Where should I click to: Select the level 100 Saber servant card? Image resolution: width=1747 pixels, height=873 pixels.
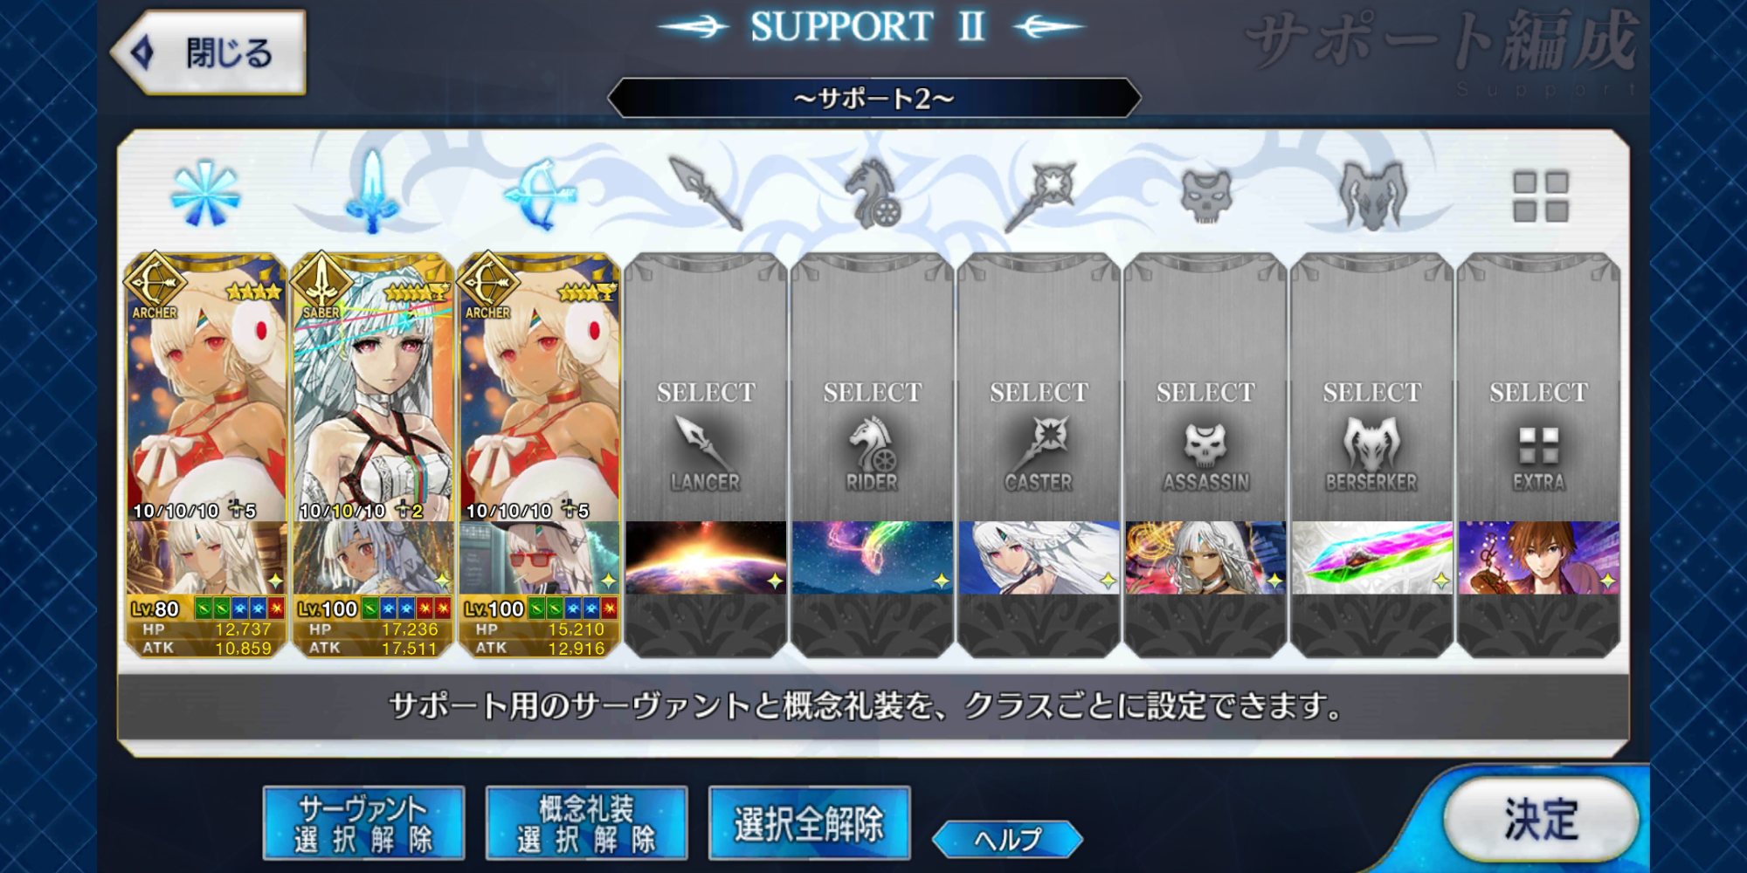tap(371, 454)
